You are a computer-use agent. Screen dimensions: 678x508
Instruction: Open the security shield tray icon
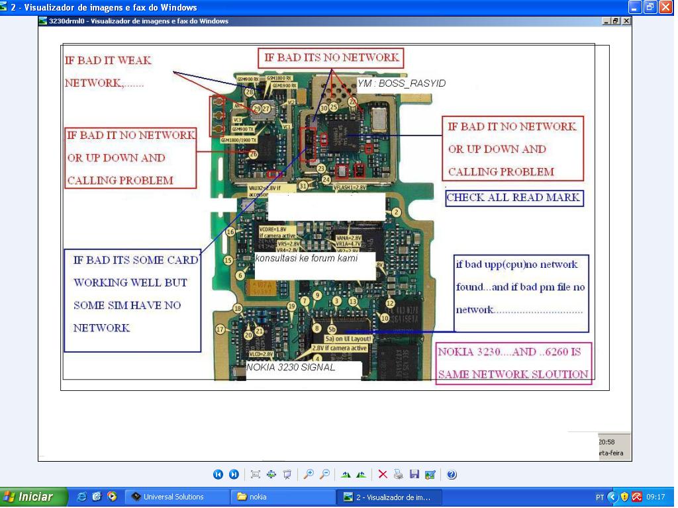(624, 497)
